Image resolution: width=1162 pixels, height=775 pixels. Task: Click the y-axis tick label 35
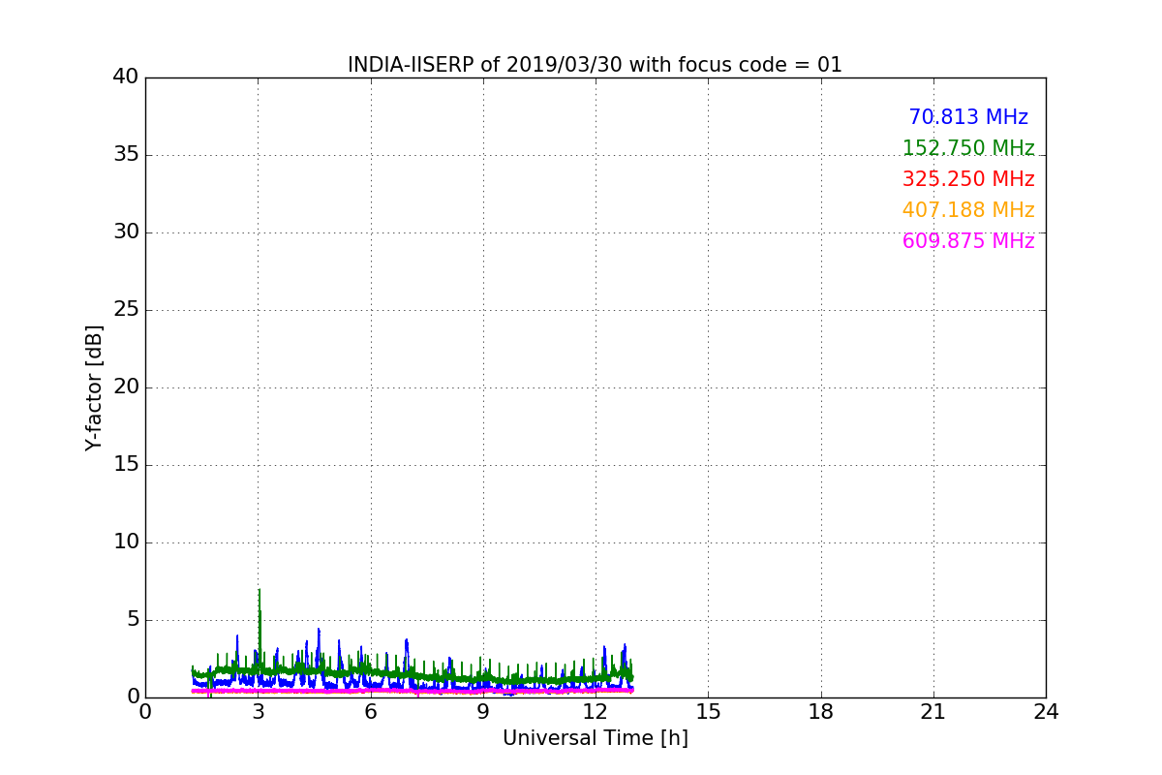[x=126, y=155]
